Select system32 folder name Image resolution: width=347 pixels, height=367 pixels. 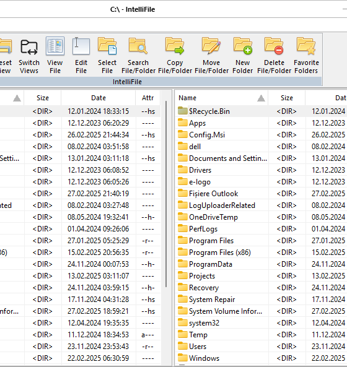pyautogui.click(x=204, y=323)
